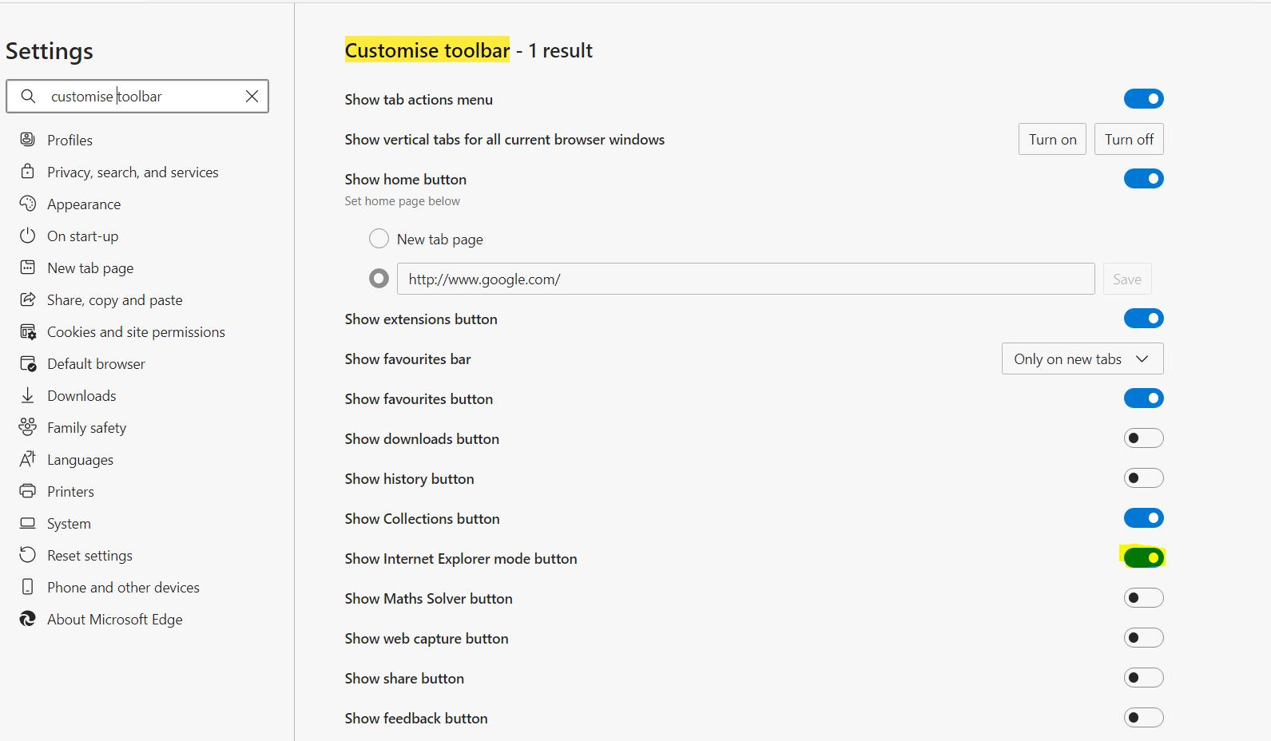The height and width of the screenshot is (741, 1271).
Task: Select the New tab page radio option
Action: [x=379, y=239]
